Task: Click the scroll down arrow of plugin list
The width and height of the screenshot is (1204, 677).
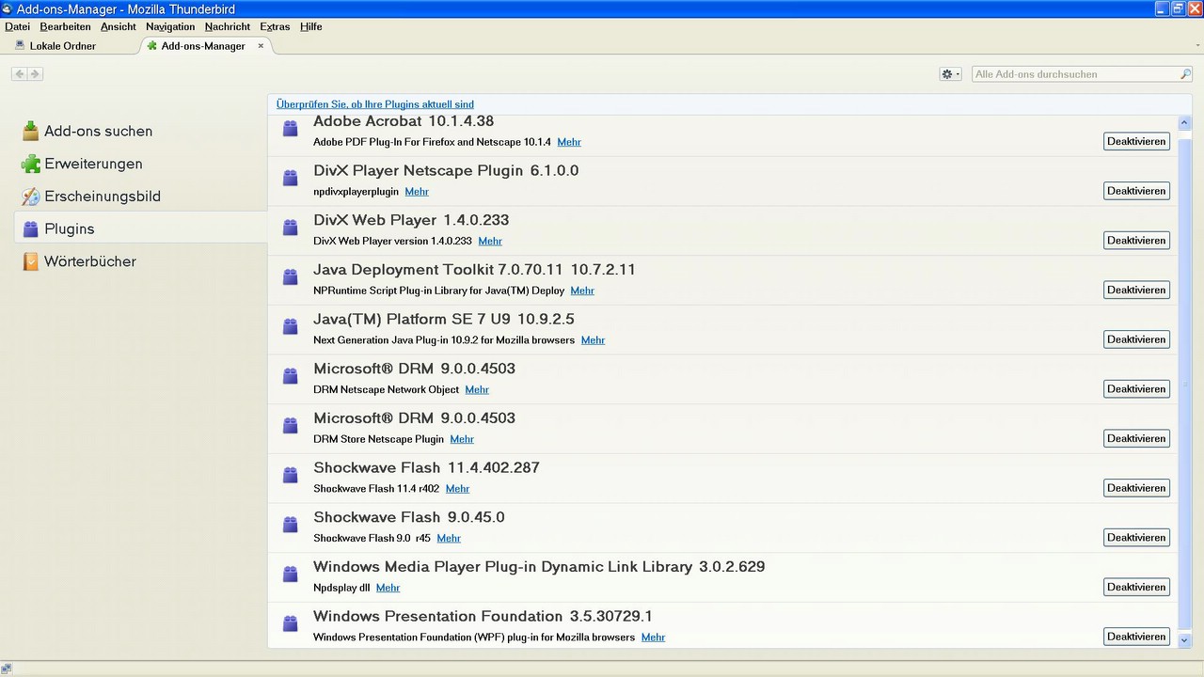Action: pyautogui.click(x=1184, y=639)
